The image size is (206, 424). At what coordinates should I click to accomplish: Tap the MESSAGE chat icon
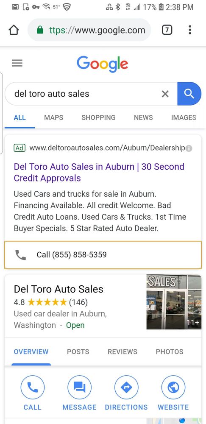(80, 388)
